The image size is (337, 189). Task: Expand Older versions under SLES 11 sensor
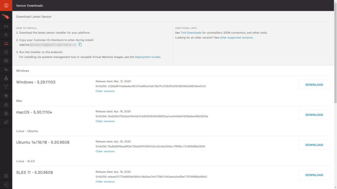tap(105, 182)
